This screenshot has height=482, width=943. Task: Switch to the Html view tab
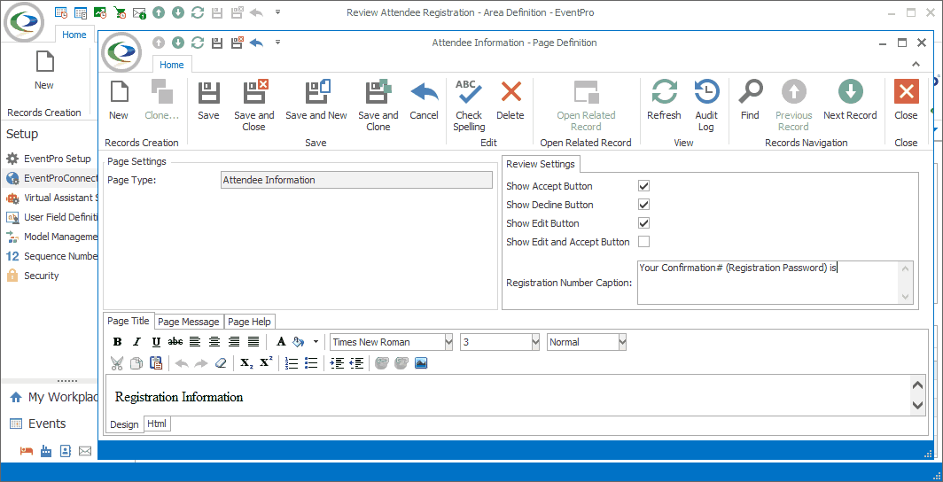tap(157, 424)
